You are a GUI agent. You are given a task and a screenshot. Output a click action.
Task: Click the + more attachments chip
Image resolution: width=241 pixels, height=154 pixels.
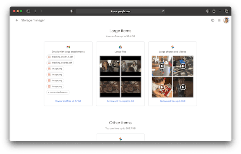[58, 92]
